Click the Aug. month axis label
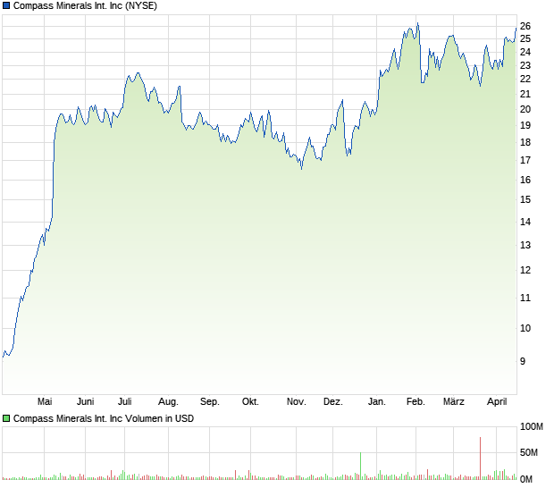 point(168,402)
